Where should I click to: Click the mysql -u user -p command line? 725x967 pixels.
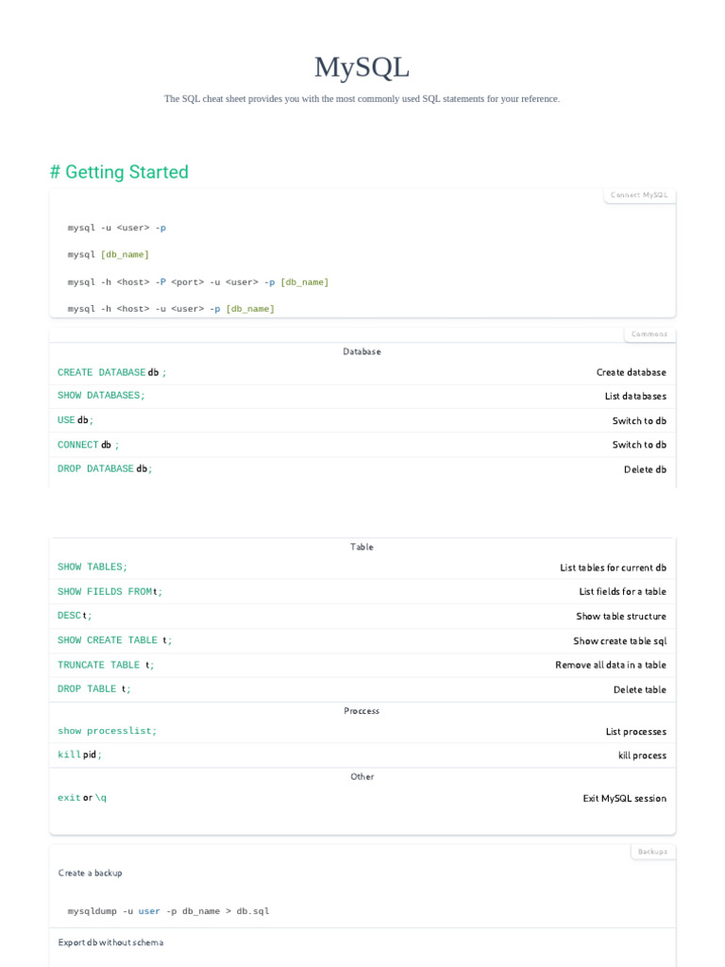pyautogui.click(x=117, y=228)
